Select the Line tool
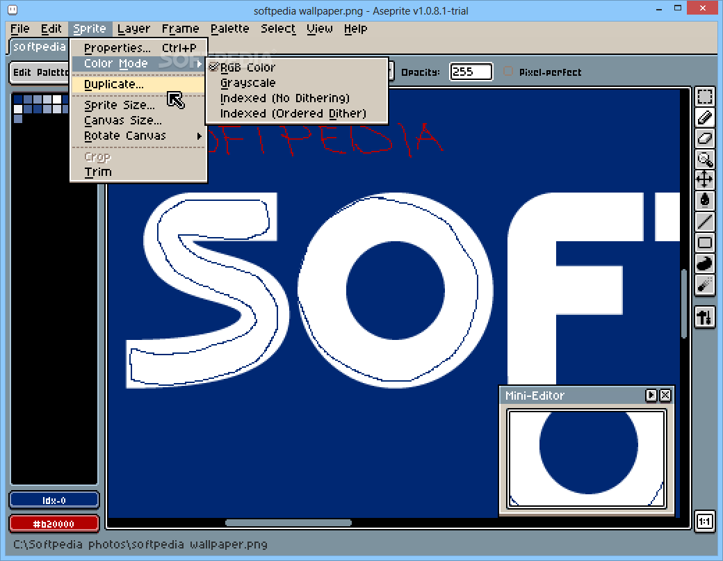Image resolution: width=723 pixels, height=561 pixels. (x=704, y=221)
